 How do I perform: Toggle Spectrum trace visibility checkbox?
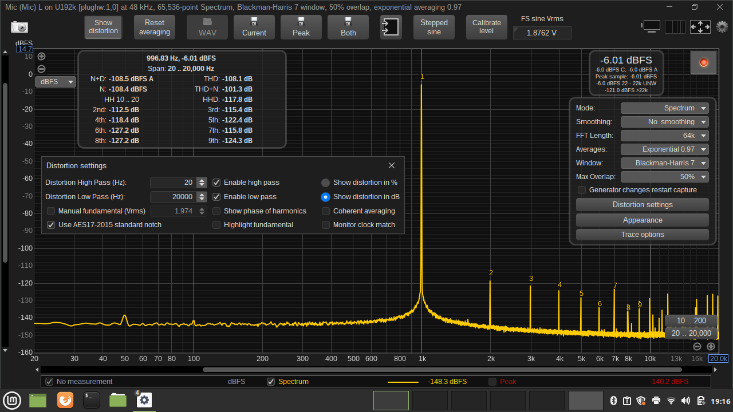pyautogui.click(x=271, y=382)
